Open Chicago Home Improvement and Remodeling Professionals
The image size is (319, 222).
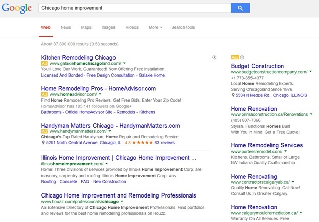coord(119,195)
